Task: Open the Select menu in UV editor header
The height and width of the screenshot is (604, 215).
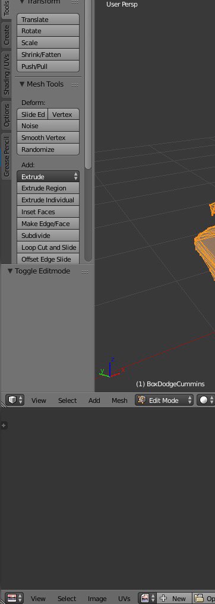Action: pos(67,599)
